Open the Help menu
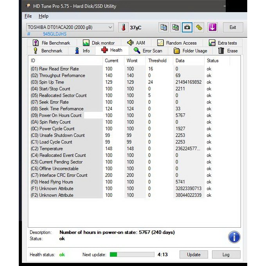The height and width of the screenshot is (266, 266). click(43, 16)
